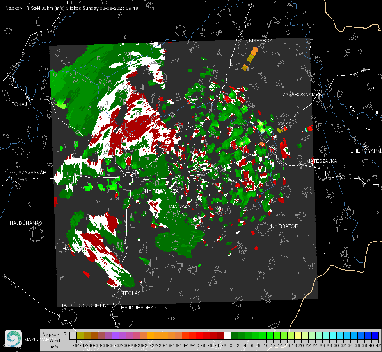This screenshot has width=382, height=352.
Task: Pick the olive swatch between -64 and -42
Action: pyautogui.click(x=80, y=336)
